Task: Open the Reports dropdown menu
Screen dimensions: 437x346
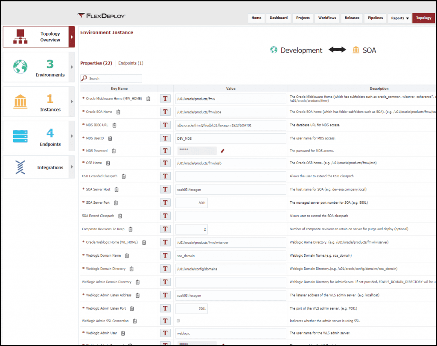Action: 399,18
